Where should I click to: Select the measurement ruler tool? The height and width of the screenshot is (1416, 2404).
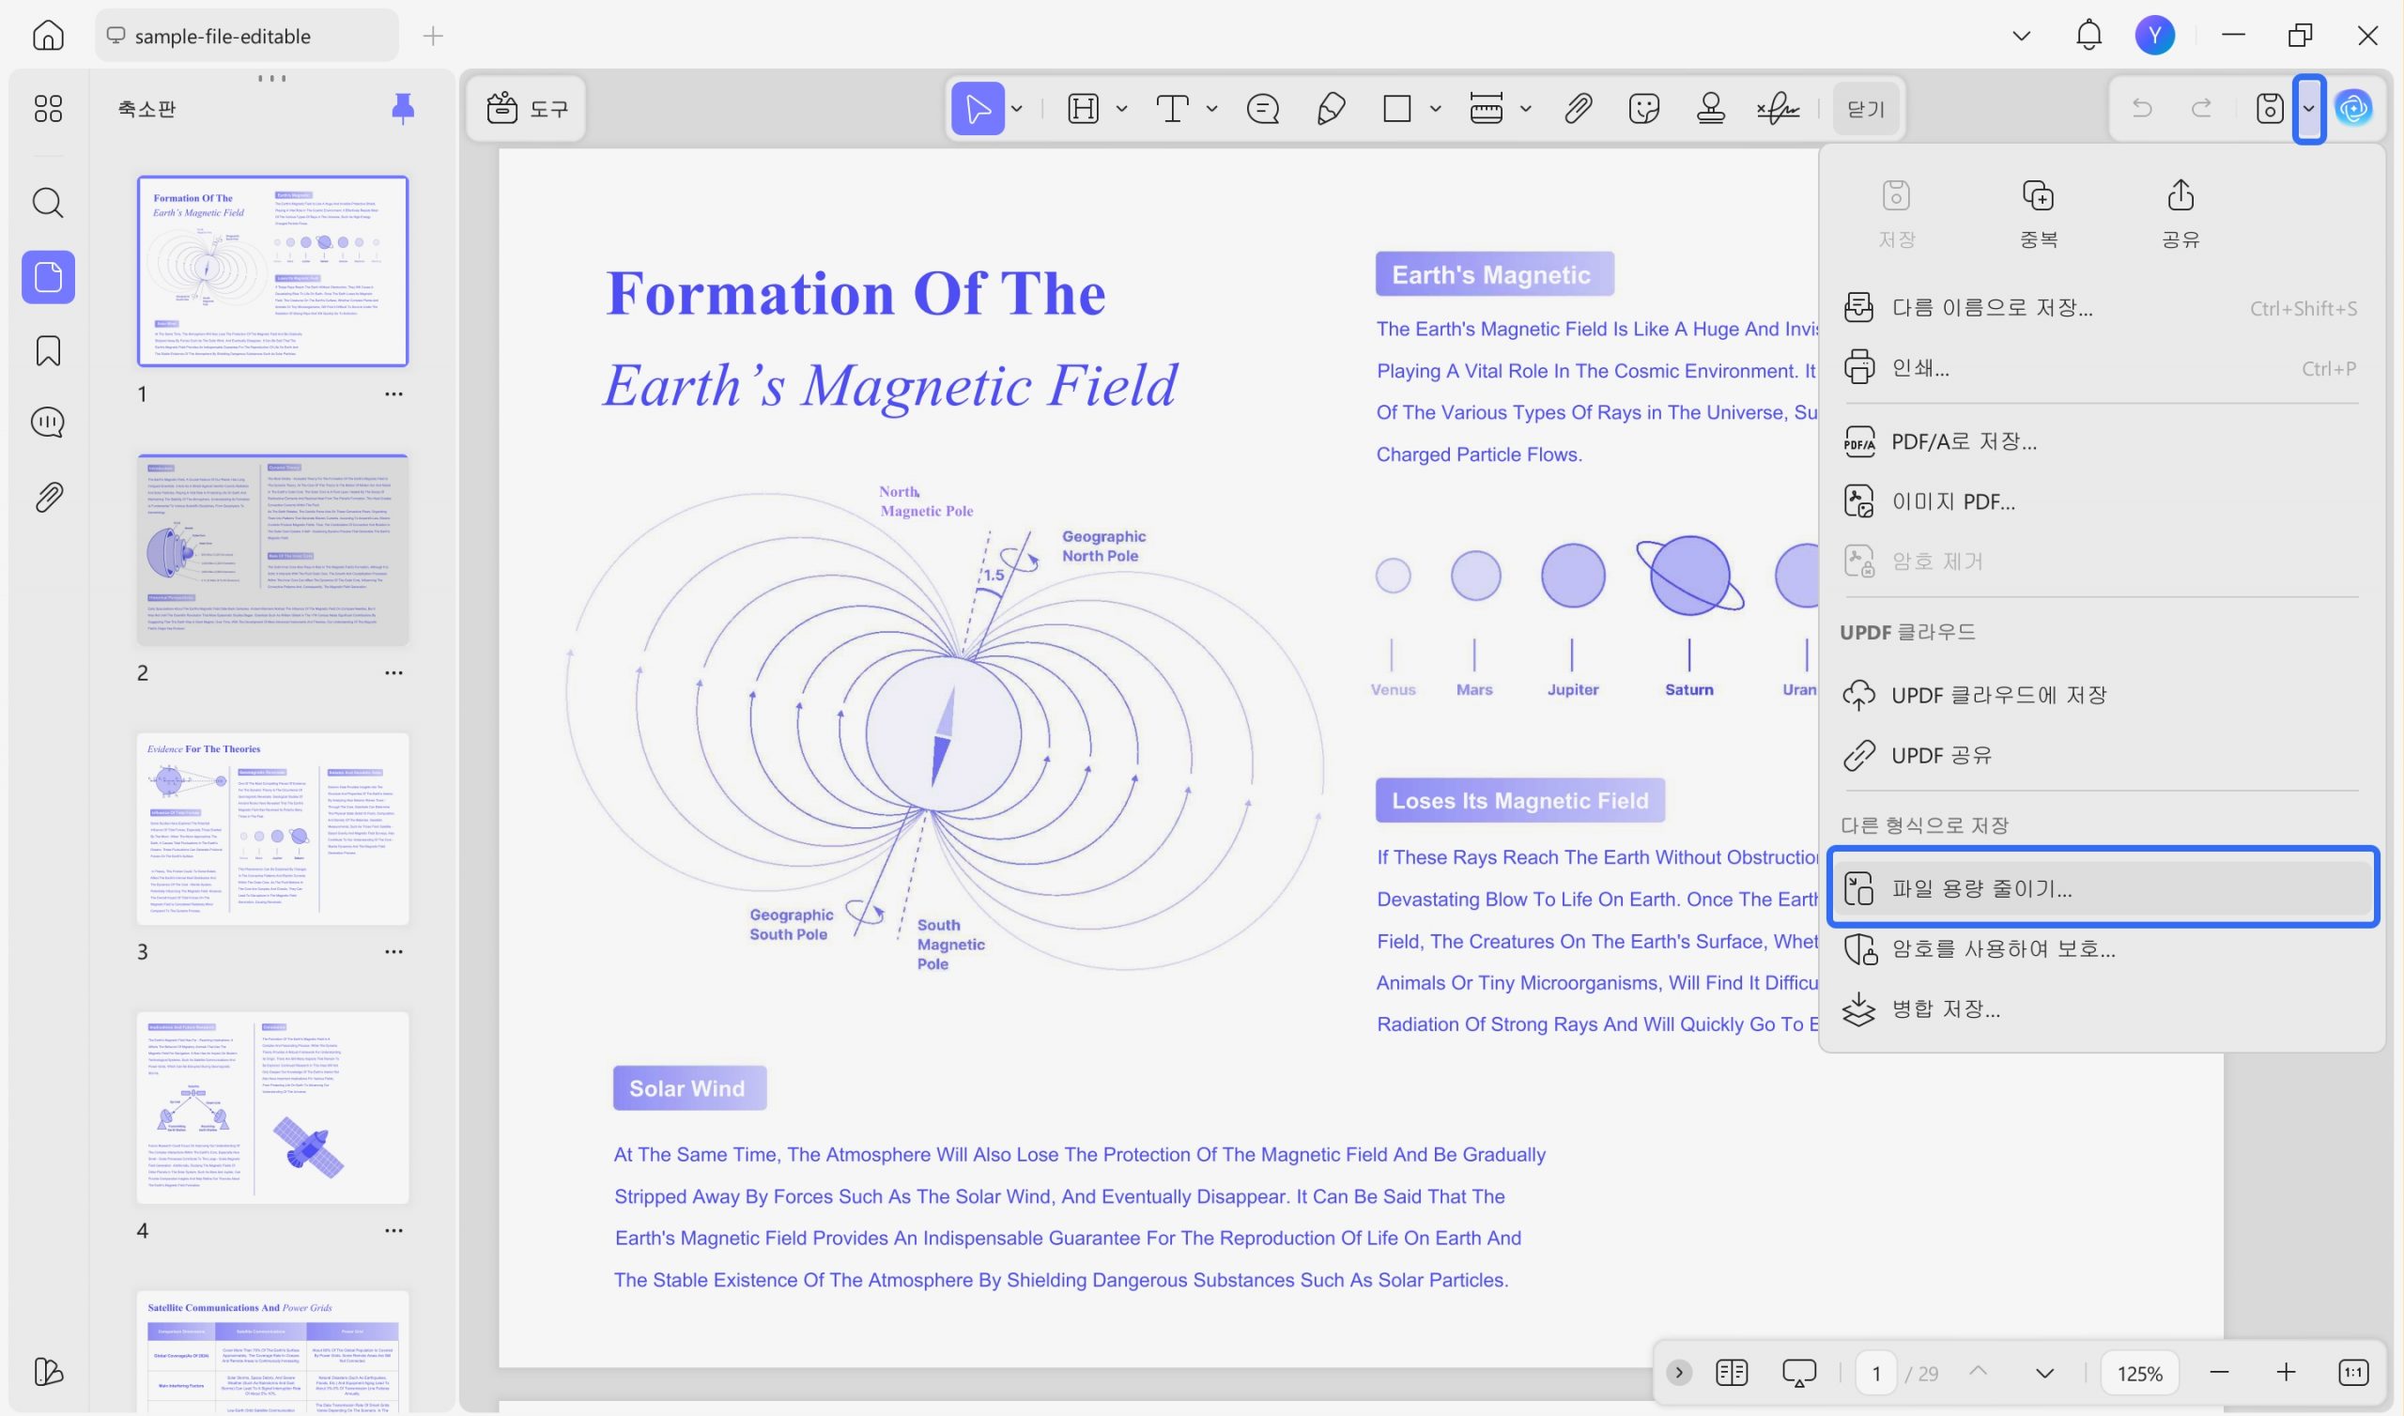(1487, 108)
